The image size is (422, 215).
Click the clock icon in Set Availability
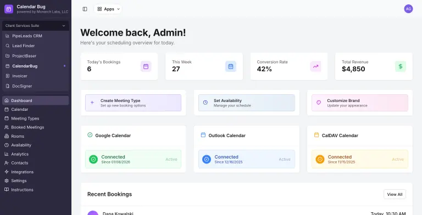pos(206,103)
